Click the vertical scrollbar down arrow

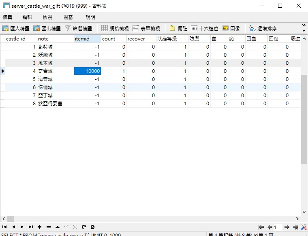304,212
